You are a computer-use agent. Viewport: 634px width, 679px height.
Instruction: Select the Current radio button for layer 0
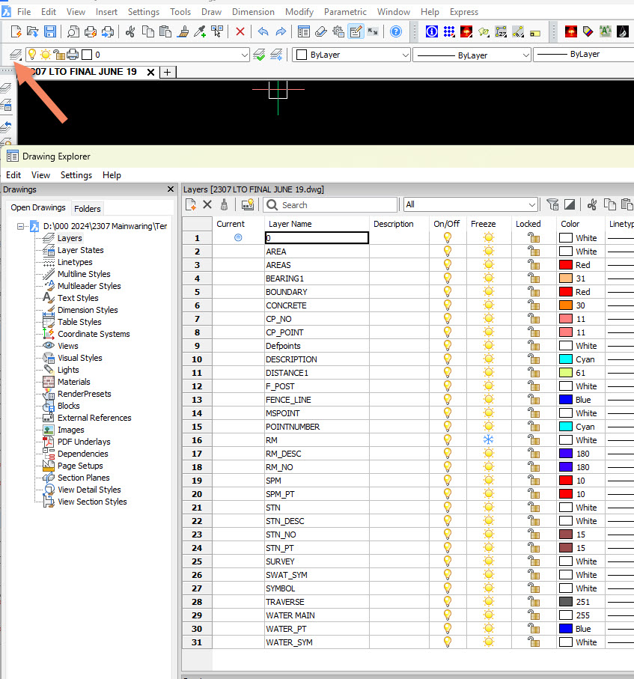tap(238, 237)
